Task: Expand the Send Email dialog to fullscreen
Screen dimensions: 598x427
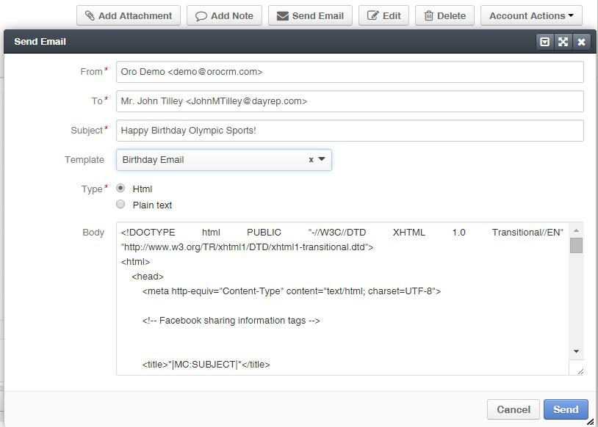Action: tap(563, 42)
